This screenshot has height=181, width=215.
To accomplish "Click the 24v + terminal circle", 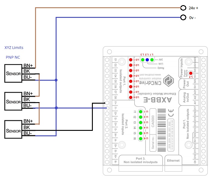I will 183,8.
